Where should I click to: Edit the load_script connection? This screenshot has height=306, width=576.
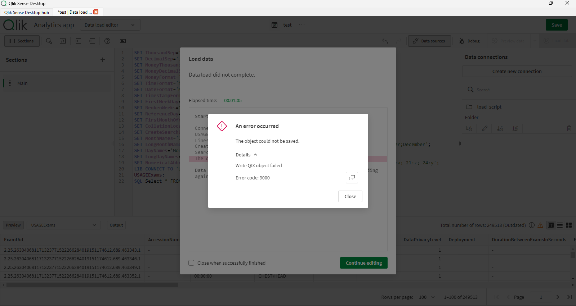[485, 128]
